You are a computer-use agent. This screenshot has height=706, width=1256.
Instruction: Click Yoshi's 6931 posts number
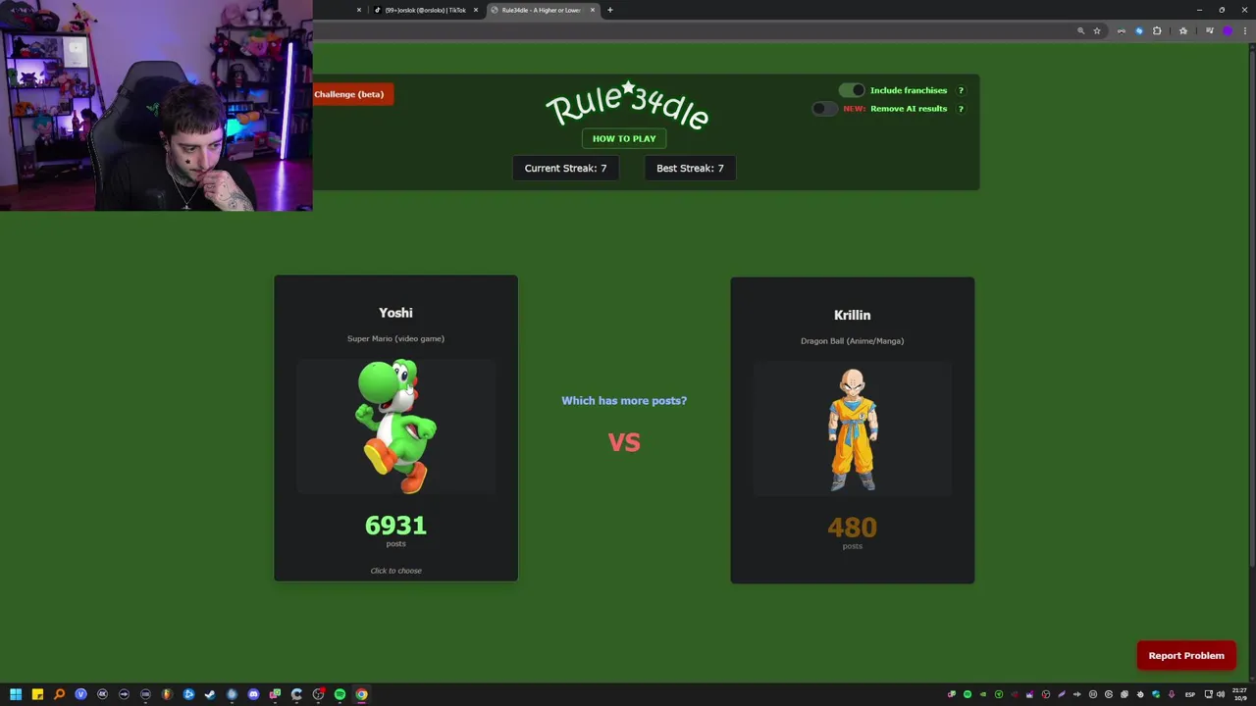pos(395,526)
